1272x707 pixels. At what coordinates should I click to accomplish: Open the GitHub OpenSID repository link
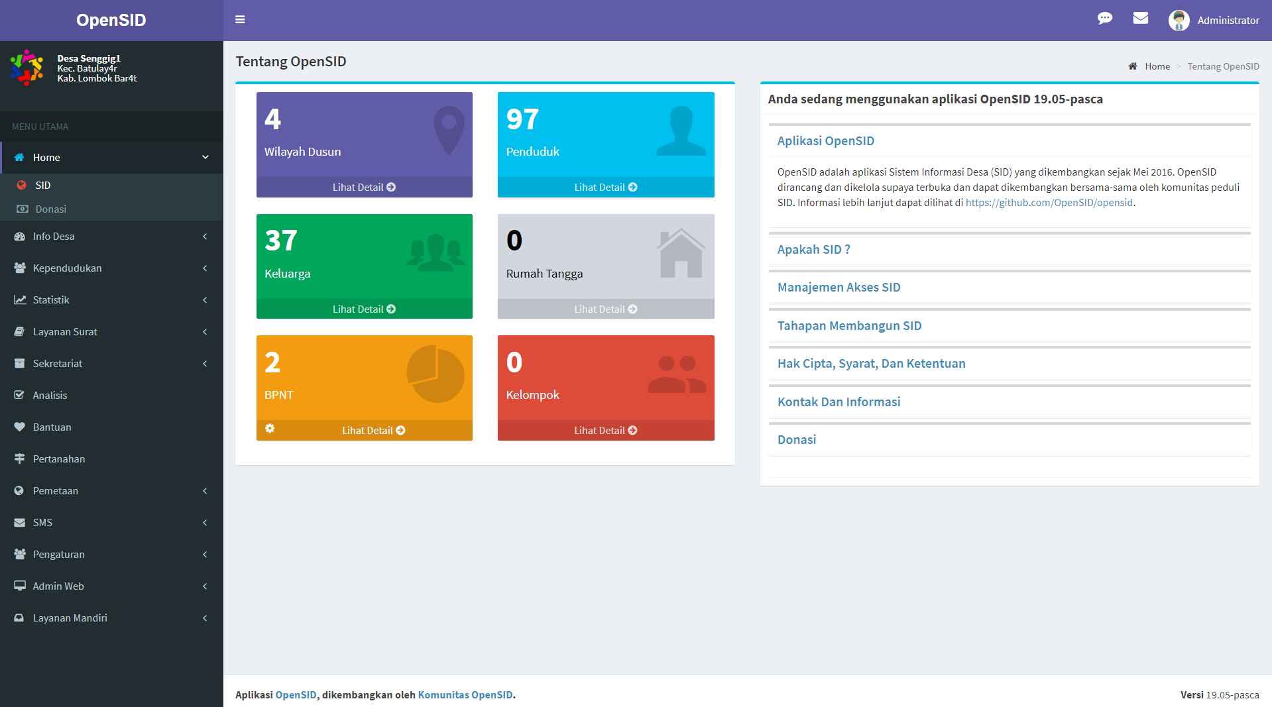1049,203
